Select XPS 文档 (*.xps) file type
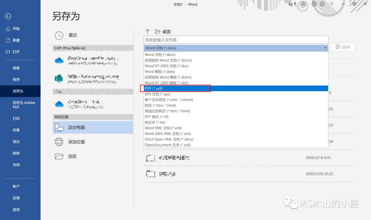 coord(236,94)
